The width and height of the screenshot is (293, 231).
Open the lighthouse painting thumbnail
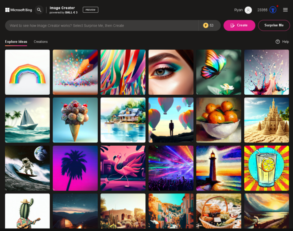(x=219, y=168)
